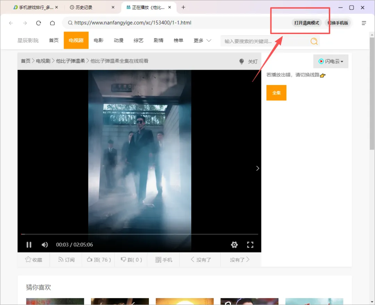Viewport: 375px width, 305px height.
Task: Expand the 闪电云 source dropdown
Action: coord(331,61)
